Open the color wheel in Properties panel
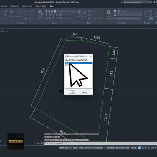The image size is (157, 157). pos(115,11)
